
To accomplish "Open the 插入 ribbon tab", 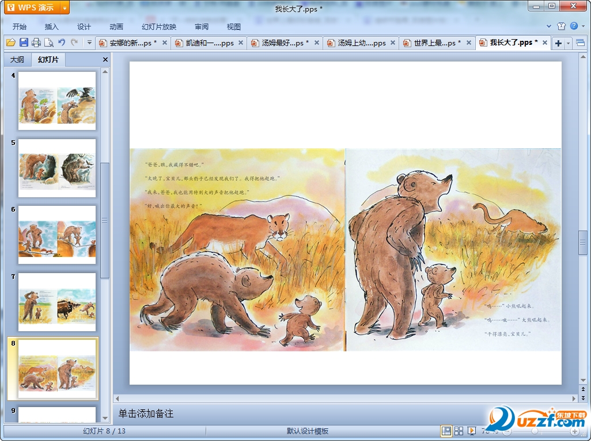I will tap(52, 26).
